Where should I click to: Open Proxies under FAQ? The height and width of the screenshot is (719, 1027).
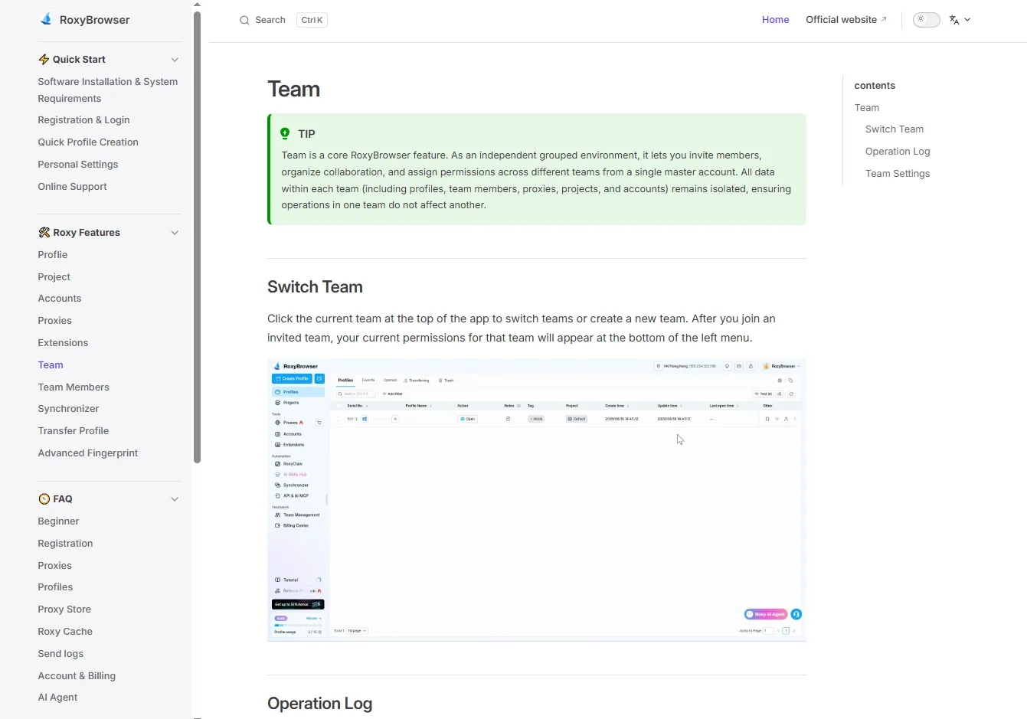[54, 566]
